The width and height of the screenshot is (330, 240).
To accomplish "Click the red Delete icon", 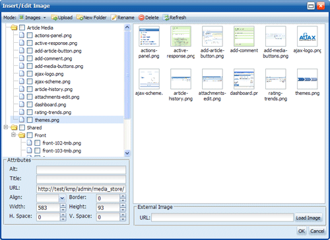I will point(141,18).
